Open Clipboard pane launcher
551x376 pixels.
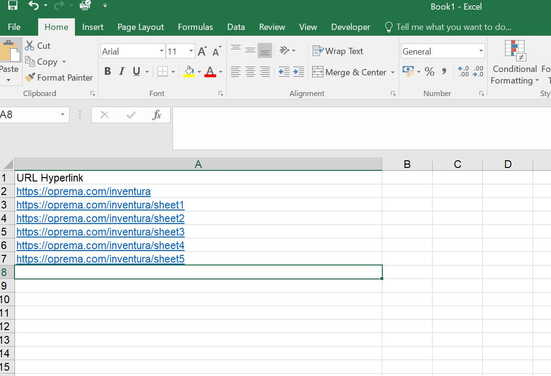click(92, 93)
